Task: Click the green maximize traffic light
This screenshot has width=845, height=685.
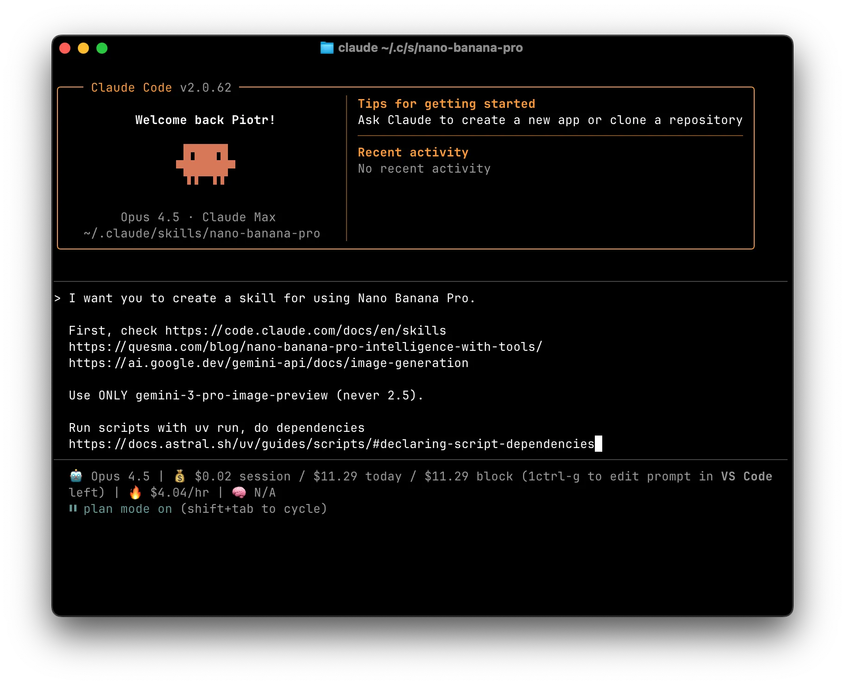Action: click(102, 48)
